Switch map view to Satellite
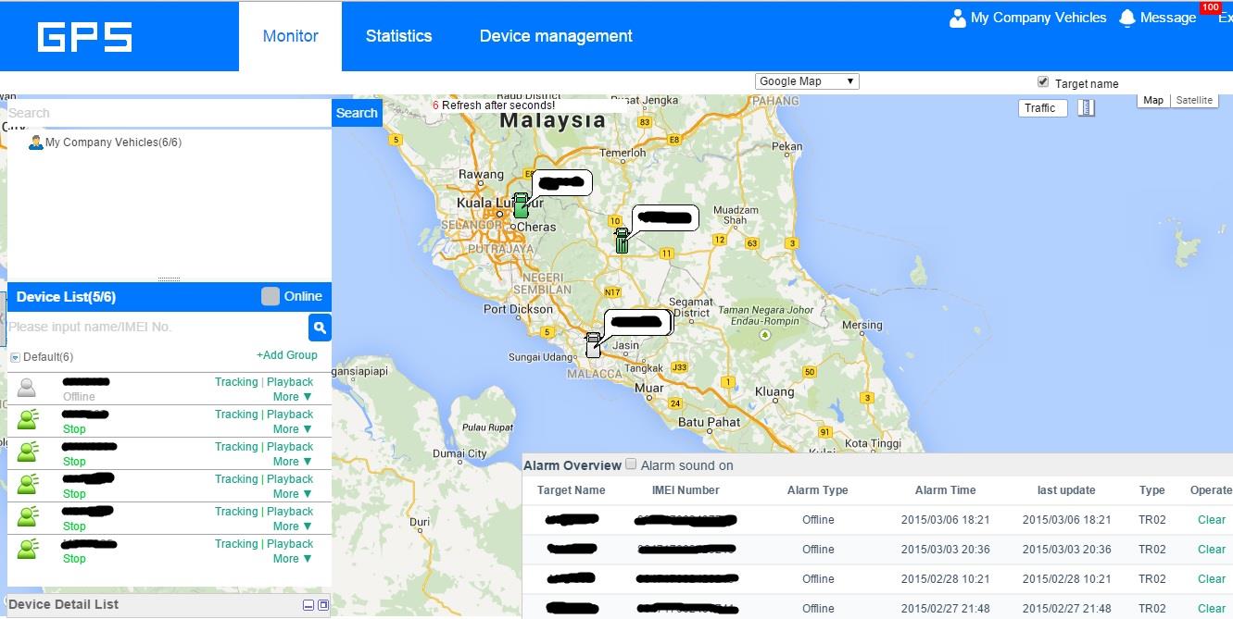The height and width of the screenshot is (619, 1233). coord(1194,100)
